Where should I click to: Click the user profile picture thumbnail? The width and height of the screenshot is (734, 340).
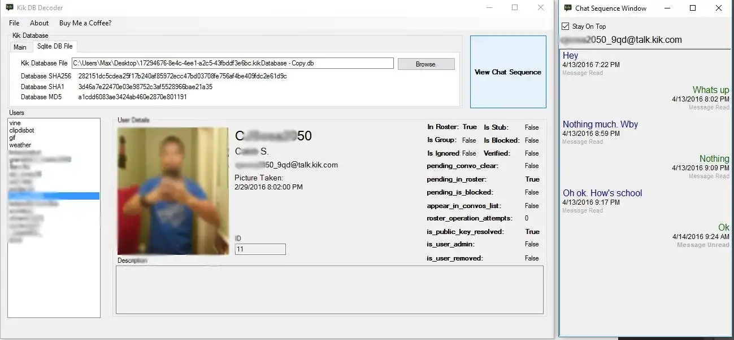pyautogui.click(x=173, y=191)
